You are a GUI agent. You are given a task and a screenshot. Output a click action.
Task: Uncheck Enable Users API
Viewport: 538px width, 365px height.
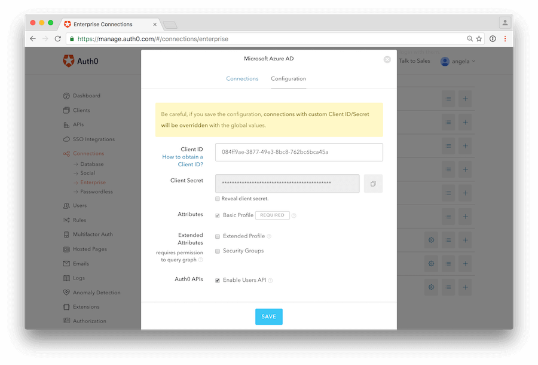[x=218, y=281]
